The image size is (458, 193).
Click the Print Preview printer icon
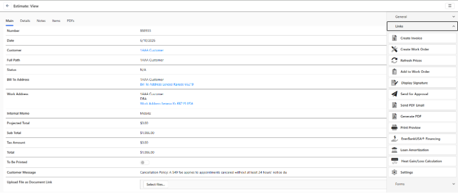pyautogui.click(x=394, y=128)
